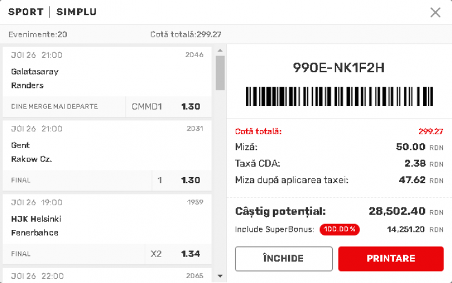452x283 pixels.
Task: Close the bet slip dialog with X
Action: click(435, 13)
